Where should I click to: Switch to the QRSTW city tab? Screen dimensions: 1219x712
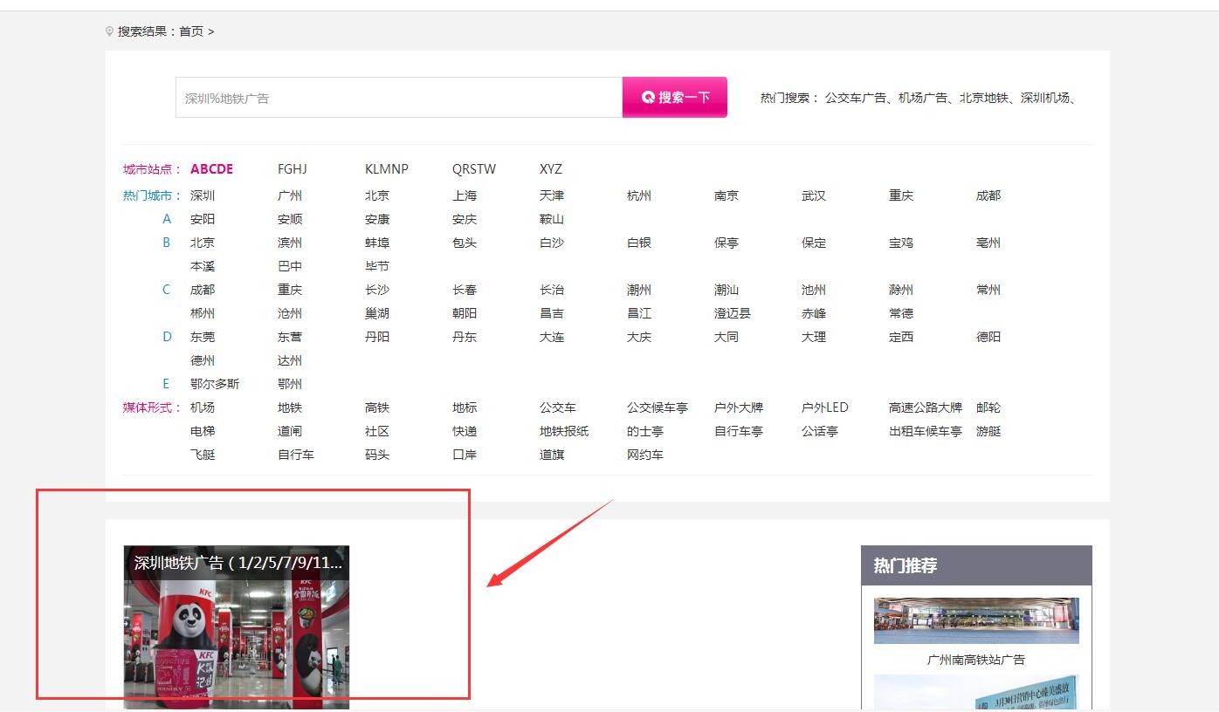tap(474, 169)
